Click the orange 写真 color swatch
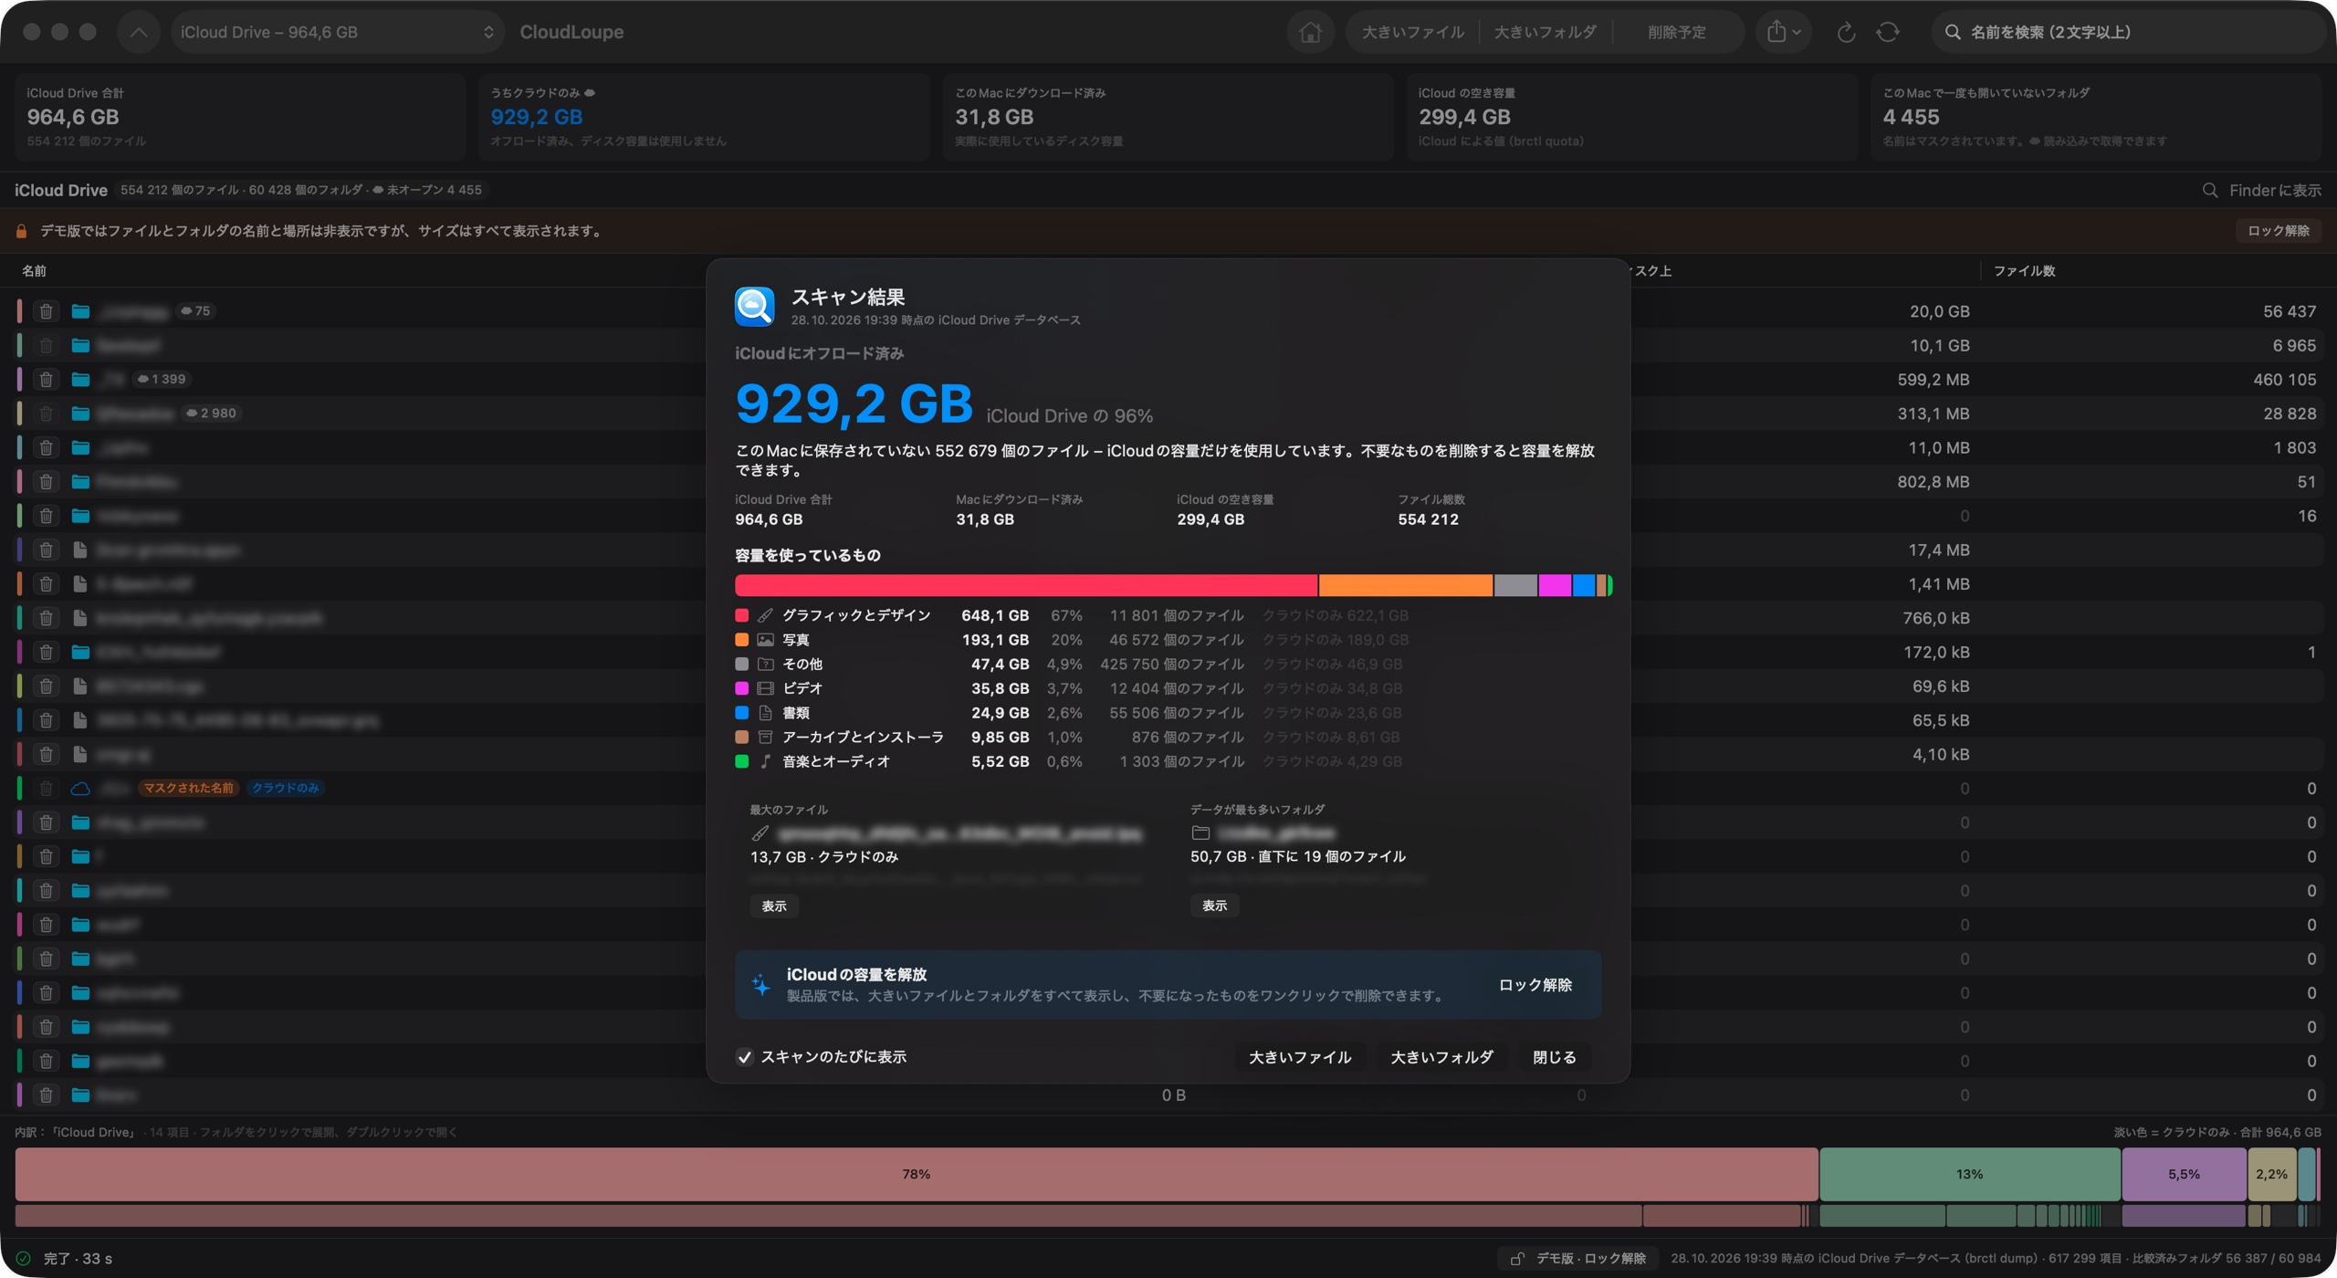This screenshot has height=1278, width=2337. point(742,640)
